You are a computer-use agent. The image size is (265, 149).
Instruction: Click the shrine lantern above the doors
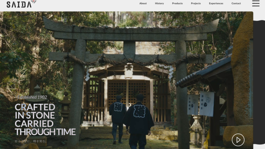129,71
